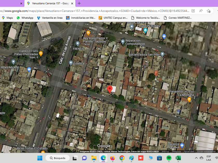The height and width of the screenshot is (163, 218).
Task: Launch Google Chrome from the taskbar
Action: pyautogui.click(x=122, y=158)
